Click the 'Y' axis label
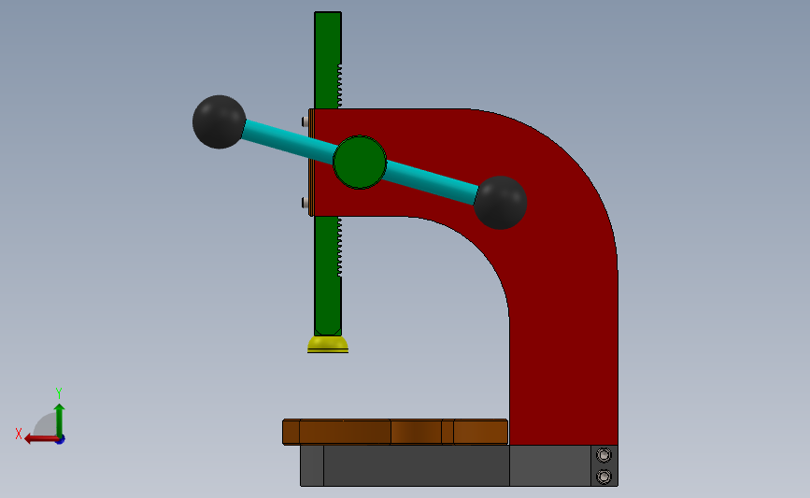The height and width of the screenshot is (498, 810). tap(59, 393)
